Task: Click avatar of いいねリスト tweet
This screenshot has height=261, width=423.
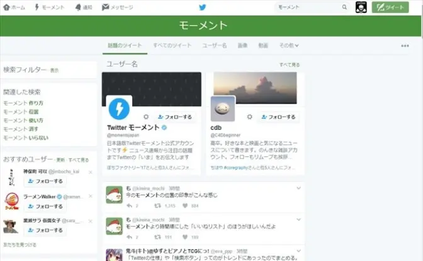Action: click(x=114, y=226)
